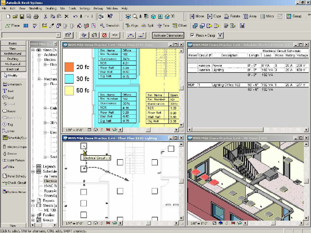This screenshot has height=233, width=311.
Task: Select the Move tool
Action: (197, 16)
